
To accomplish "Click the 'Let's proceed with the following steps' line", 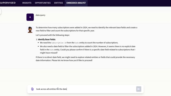I will point(53,35).
